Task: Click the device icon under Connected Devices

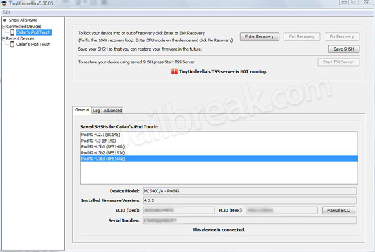Action: click(12, 32)
